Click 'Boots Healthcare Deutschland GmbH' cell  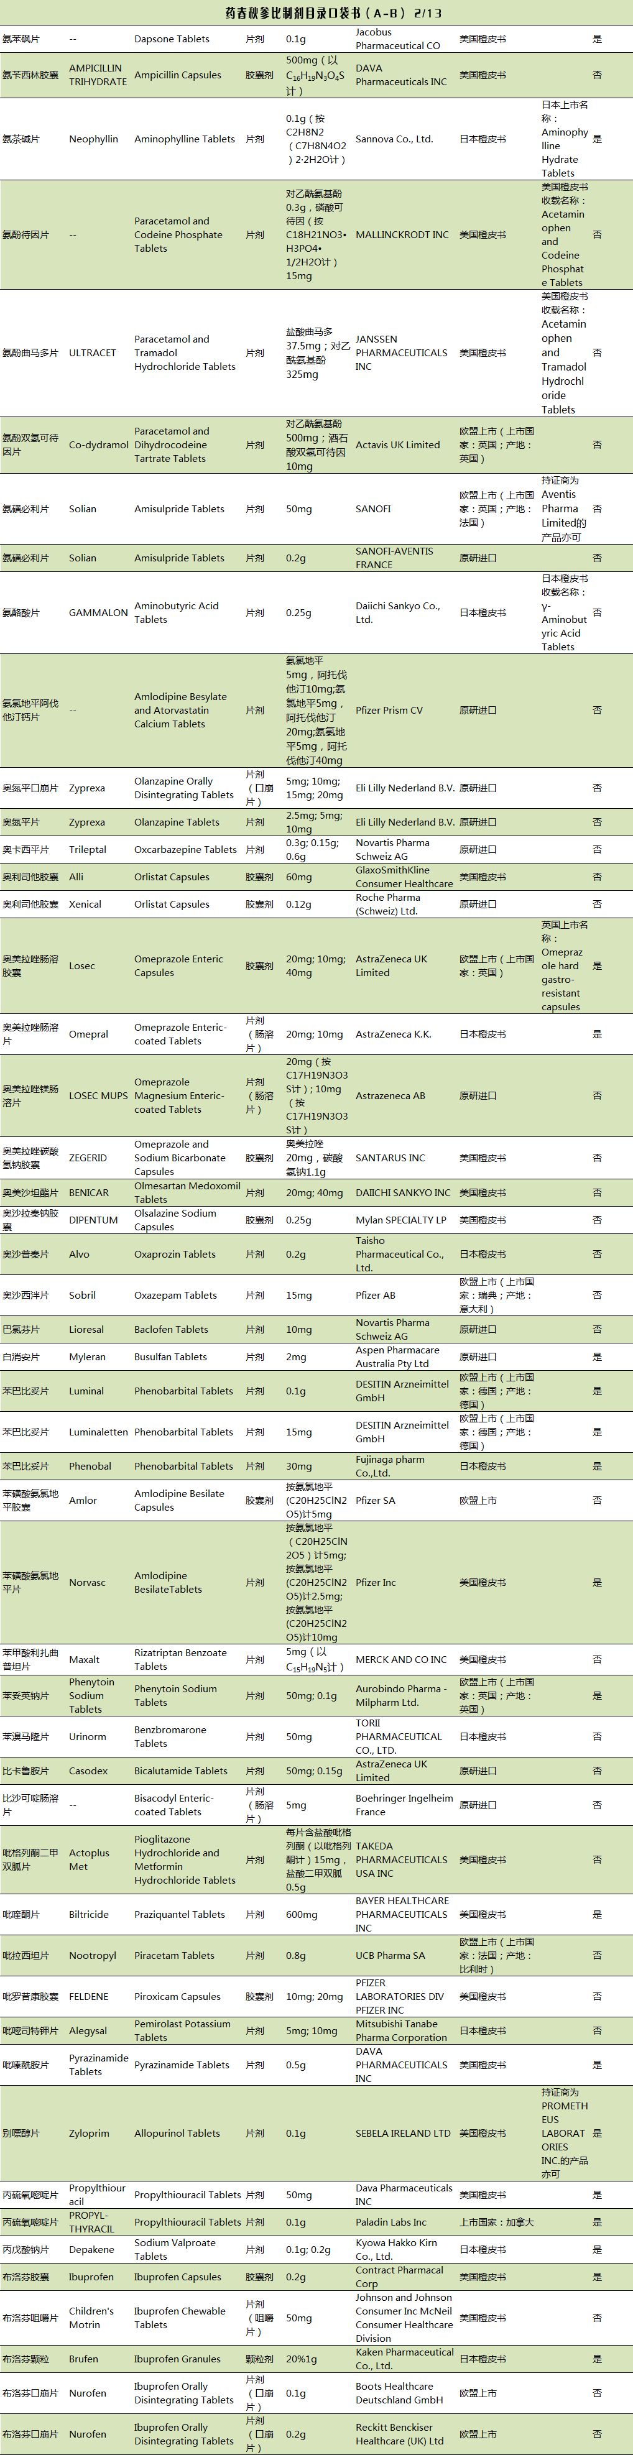click(x=399, y=2393)
